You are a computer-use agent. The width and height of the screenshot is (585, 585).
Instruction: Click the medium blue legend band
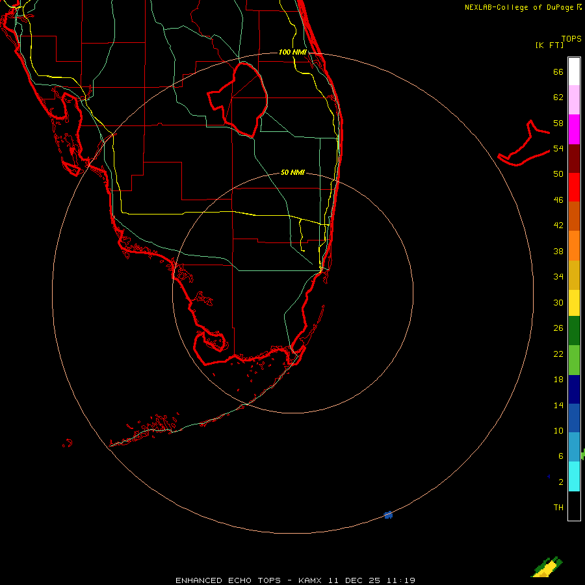(x=574, y=418)
